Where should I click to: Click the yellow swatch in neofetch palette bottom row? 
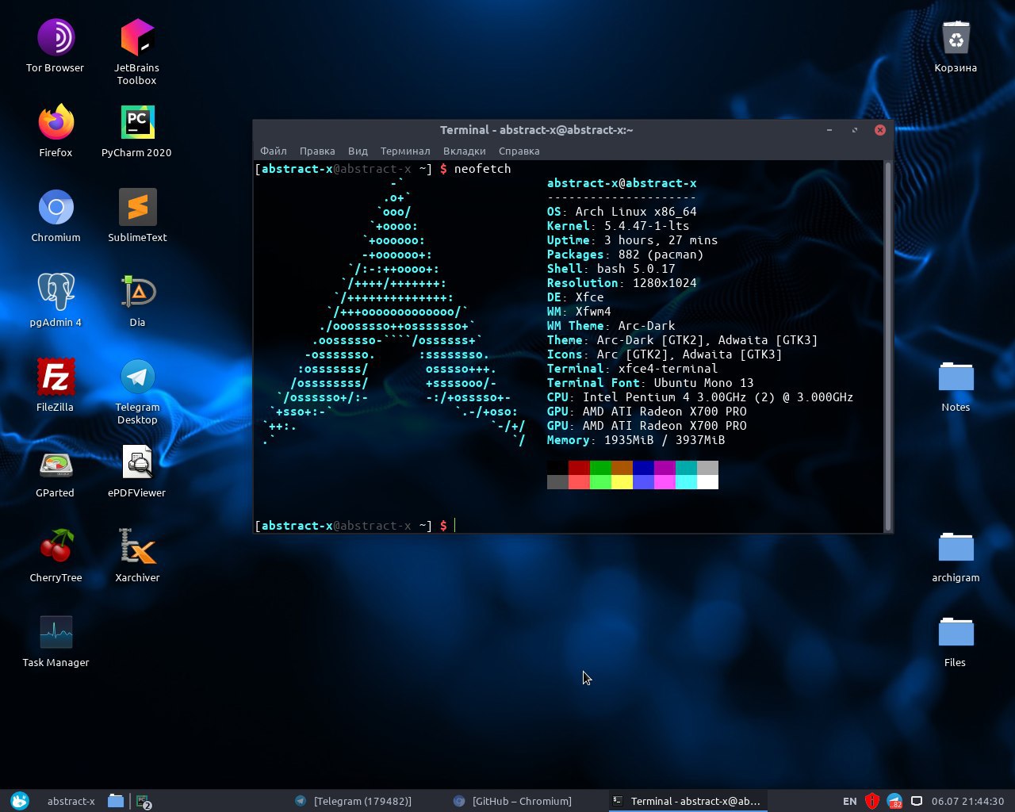pyautogui.click(x=622, y=482)
